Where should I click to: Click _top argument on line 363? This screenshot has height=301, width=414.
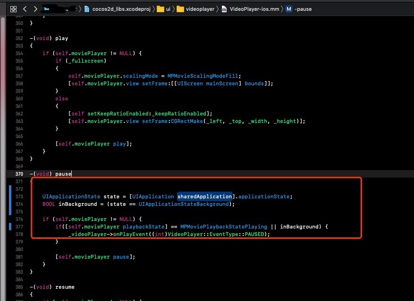[235, 121]
